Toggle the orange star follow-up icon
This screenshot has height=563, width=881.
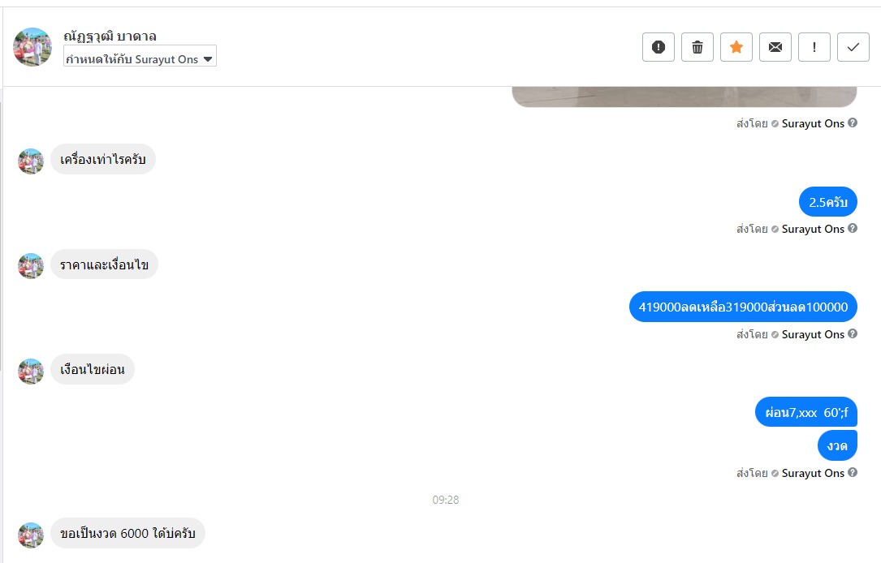click(736, 47)
